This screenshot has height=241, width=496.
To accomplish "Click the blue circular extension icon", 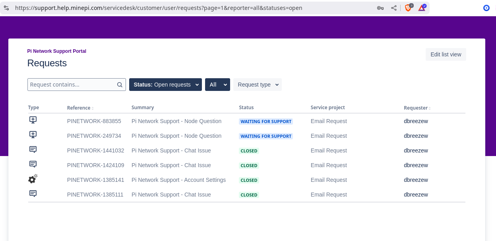I will pyautogui.click(x=486, y=8).
